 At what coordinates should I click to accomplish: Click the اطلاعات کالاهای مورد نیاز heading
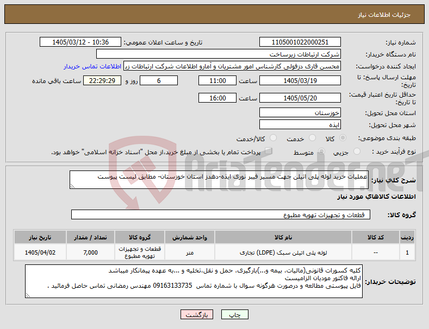[376, 197]
